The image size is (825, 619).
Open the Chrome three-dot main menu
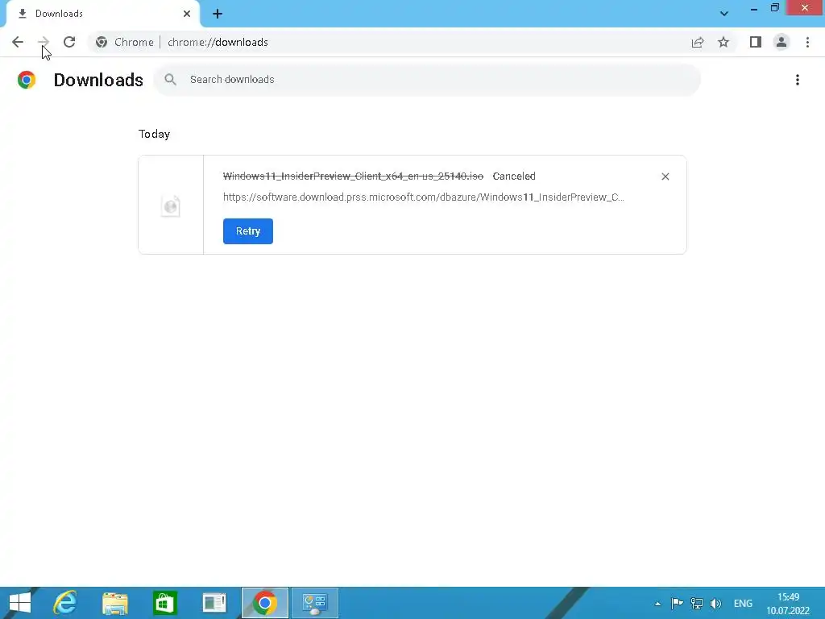click(807, 42)
